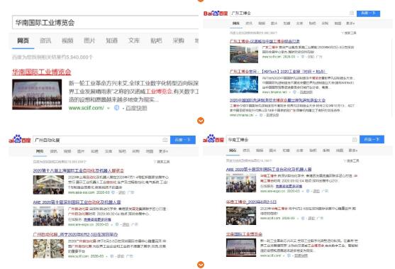Open 百度快照 beside www.scif.com/ in the 华南国际工业博览会 panel
This screenshot has width=395, height=269.
pos(136,108)
